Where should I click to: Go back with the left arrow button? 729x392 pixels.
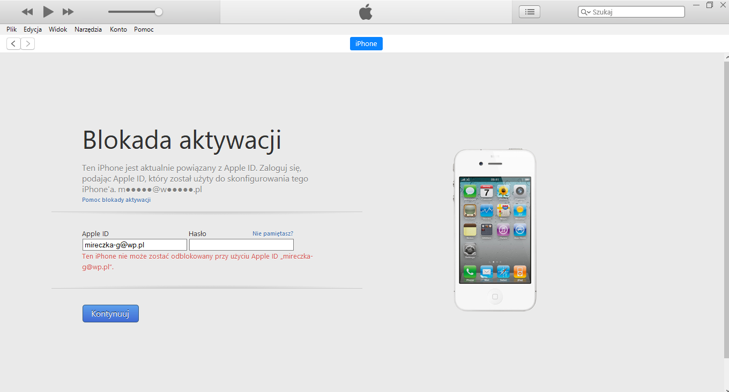13,44
